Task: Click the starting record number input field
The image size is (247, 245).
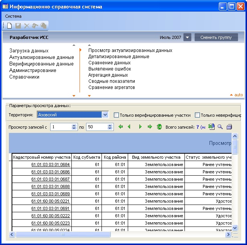Action: (61, 127)
